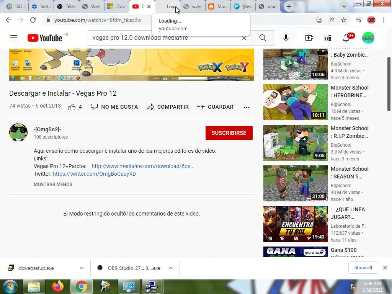Collapse description with MOSTRAR MENOS

point(53,185)
